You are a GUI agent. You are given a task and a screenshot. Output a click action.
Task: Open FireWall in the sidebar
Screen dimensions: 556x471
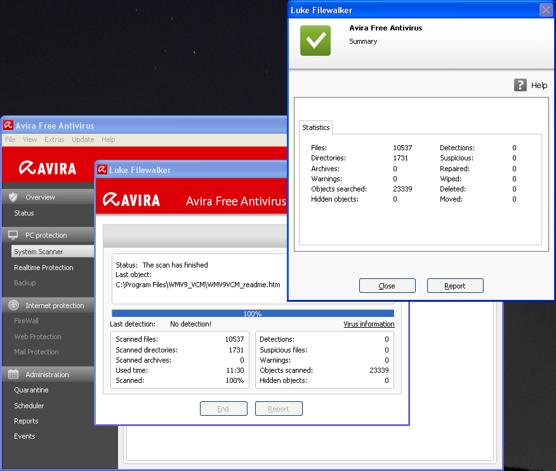(26, 321)
